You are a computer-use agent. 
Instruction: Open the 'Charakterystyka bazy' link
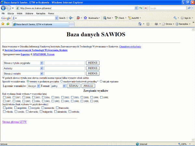[130, 46]
